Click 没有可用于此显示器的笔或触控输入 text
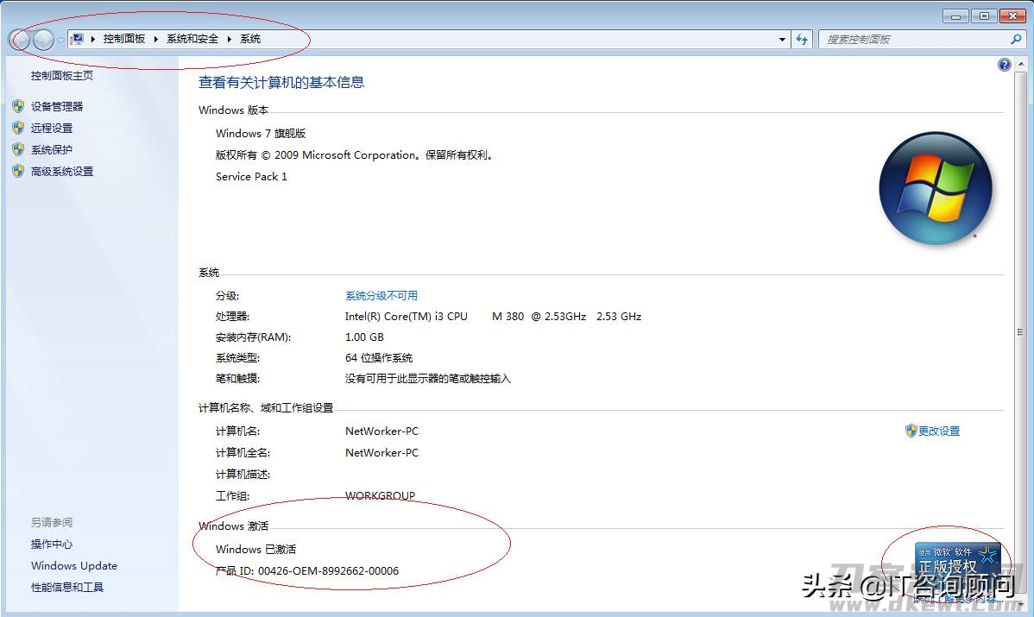The image size is (1034, 617). pyautogui.click(x=428, y=378)
